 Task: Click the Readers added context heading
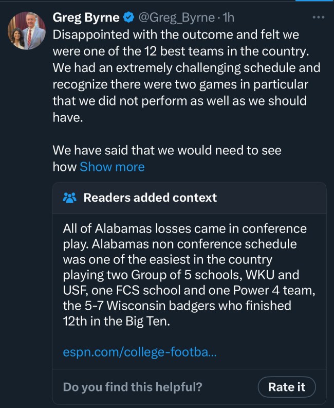point(150,198)
